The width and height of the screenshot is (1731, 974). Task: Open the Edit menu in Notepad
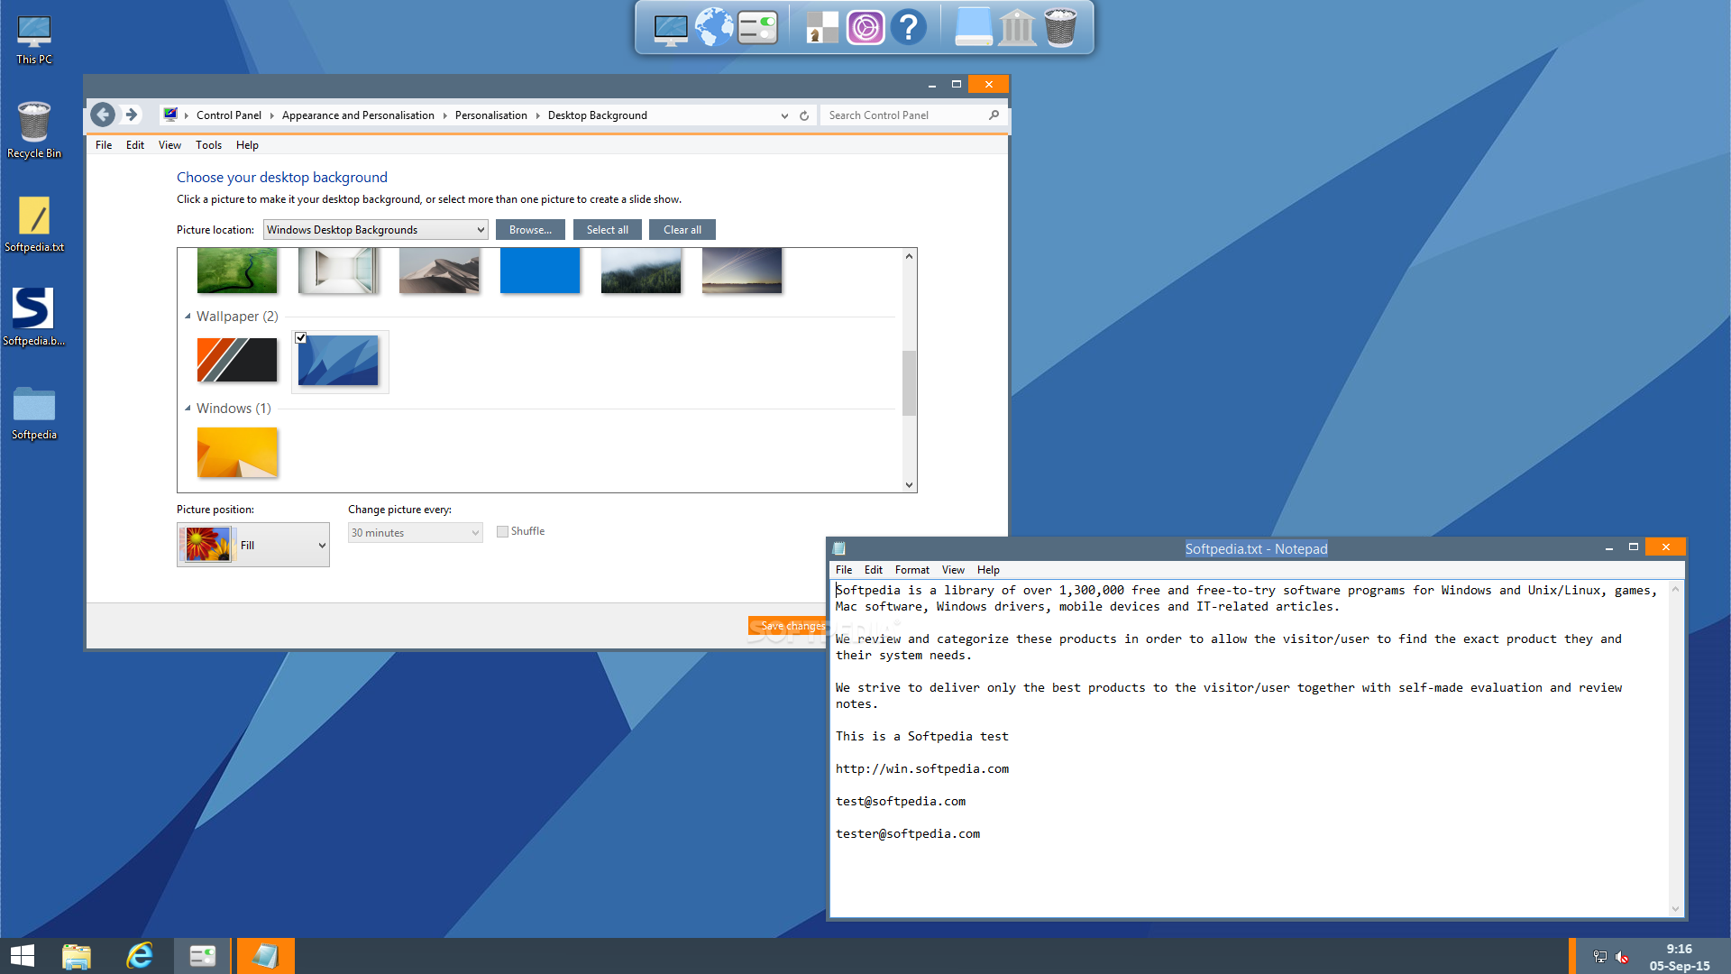(x=873, y=570)
